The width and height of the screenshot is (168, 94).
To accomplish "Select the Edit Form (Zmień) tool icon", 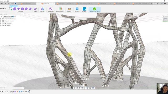I will click(x=35, y=9).
